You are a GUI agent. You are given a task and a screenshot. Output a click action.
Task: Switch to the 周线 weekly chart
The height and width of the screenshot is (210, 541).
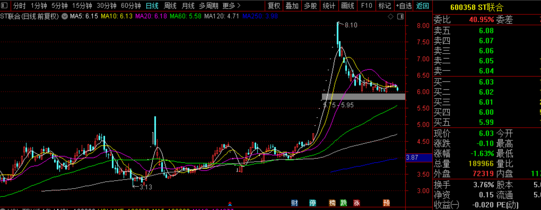pyautogui.click(x=170, y=6)
